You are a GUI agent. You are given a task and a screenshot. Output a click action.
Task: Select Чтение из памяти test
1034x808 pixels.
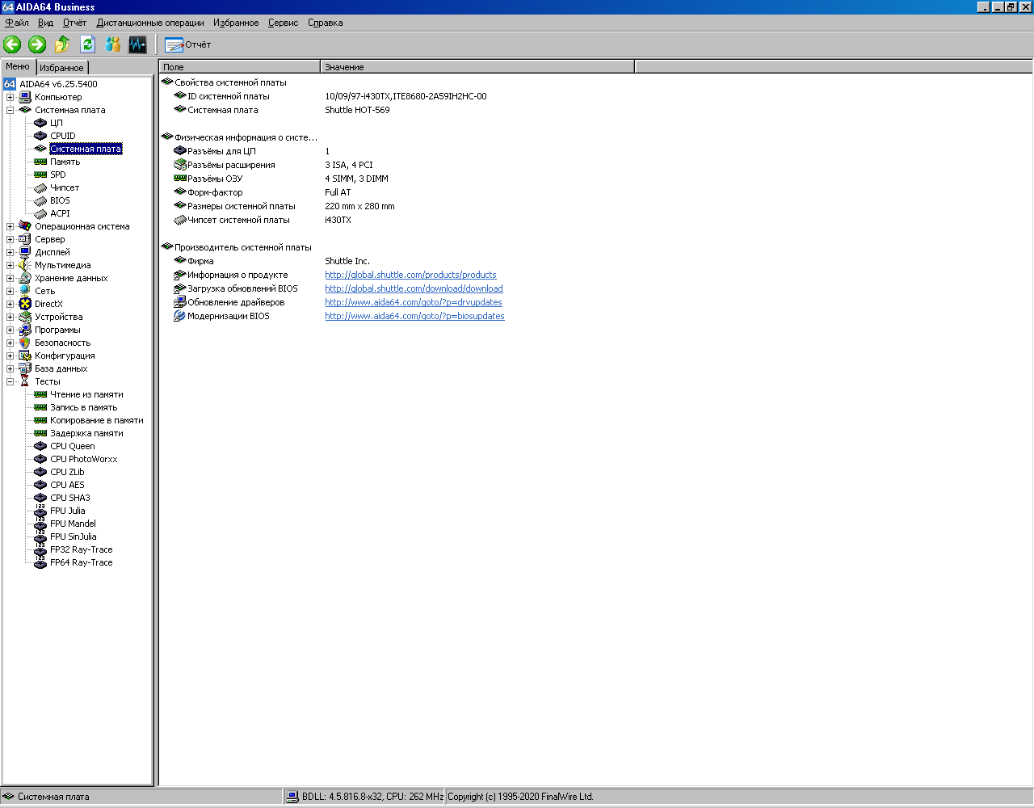(x=86, y=394)
